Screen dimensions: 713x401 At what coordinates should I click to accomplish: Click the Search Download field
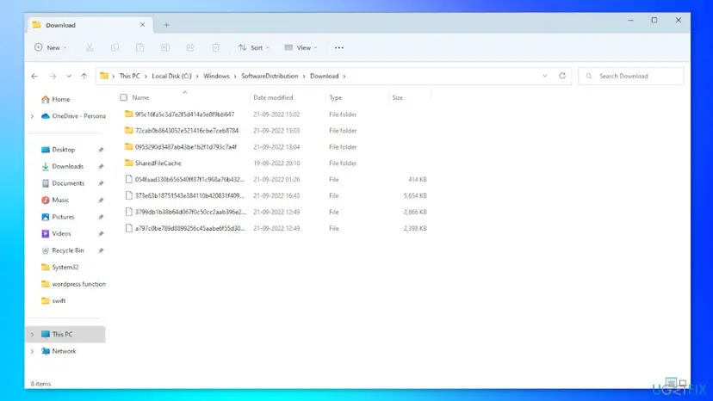coord(631,76)
